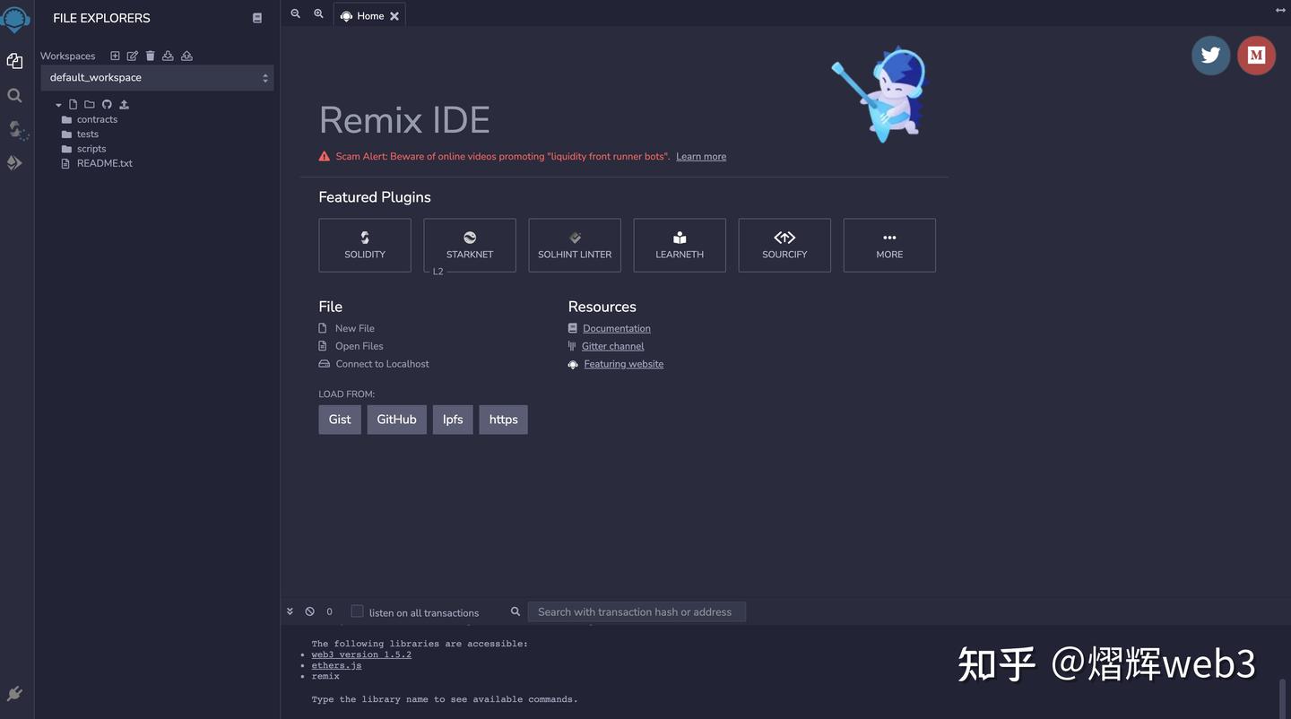Load from GitHub
Image resolution: width=1291 pixels, height=719 pixels.
[x=396, y=420]
